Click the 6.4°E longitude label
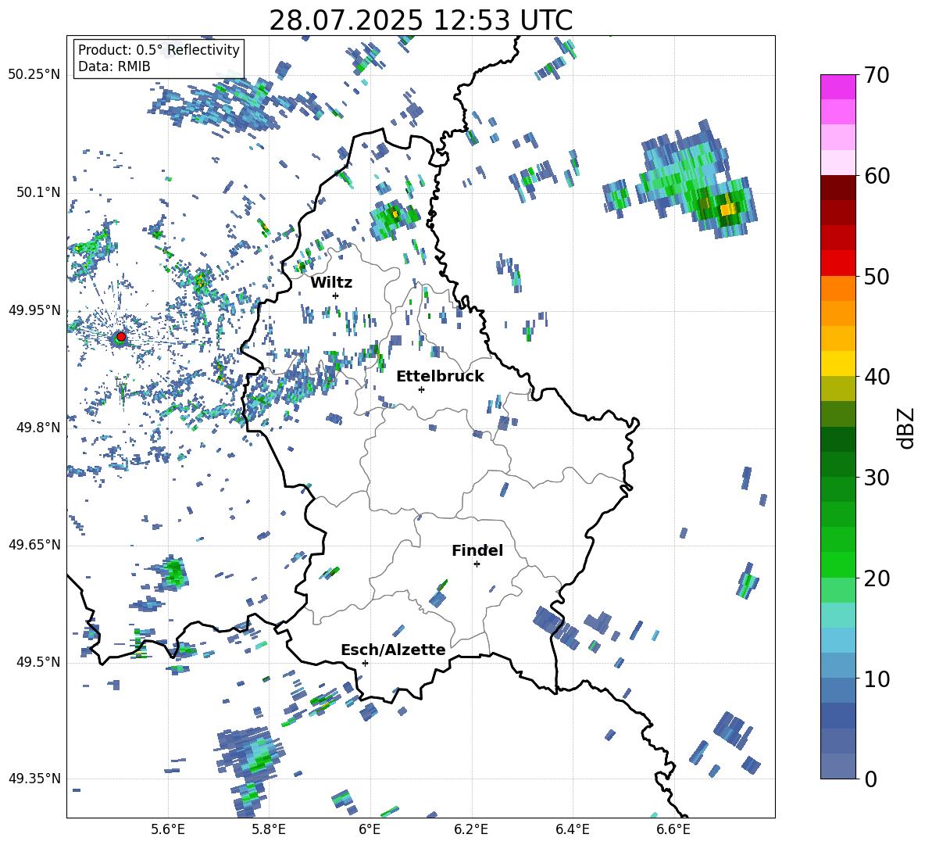 click(x=572, y=829)
